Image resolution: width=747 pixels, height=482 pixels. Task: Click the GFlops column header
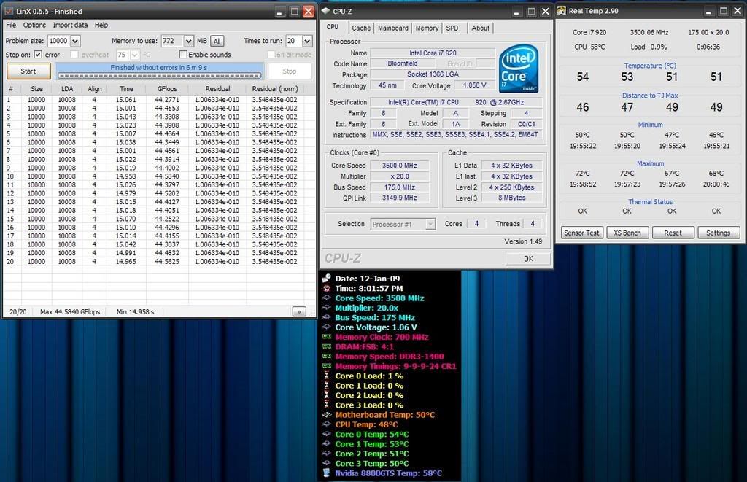[x=167, y=88]
